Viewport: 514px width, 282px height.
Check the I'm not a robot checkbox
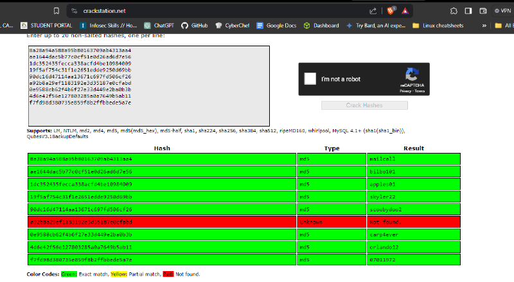pyautogui.click(x=310, y=79)
